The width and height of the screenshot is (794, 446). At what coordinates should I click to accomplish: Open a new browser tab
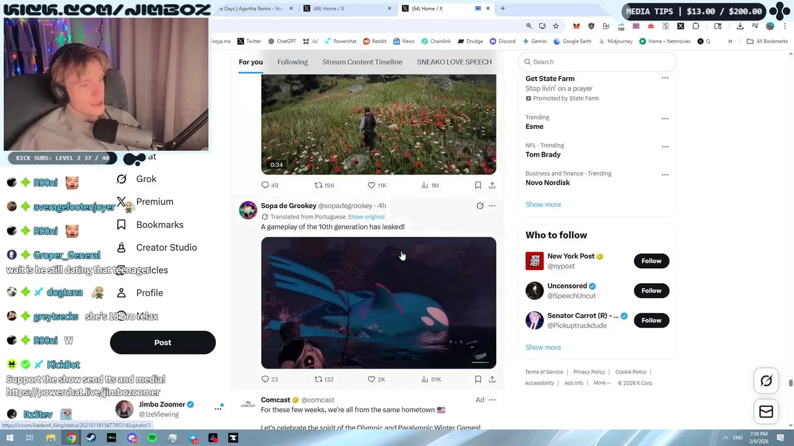[x=502, y=9]
